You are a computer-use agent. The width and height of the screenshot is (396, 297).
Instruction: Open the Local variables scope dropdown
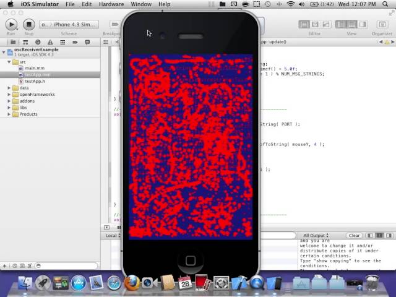(113, 235)
